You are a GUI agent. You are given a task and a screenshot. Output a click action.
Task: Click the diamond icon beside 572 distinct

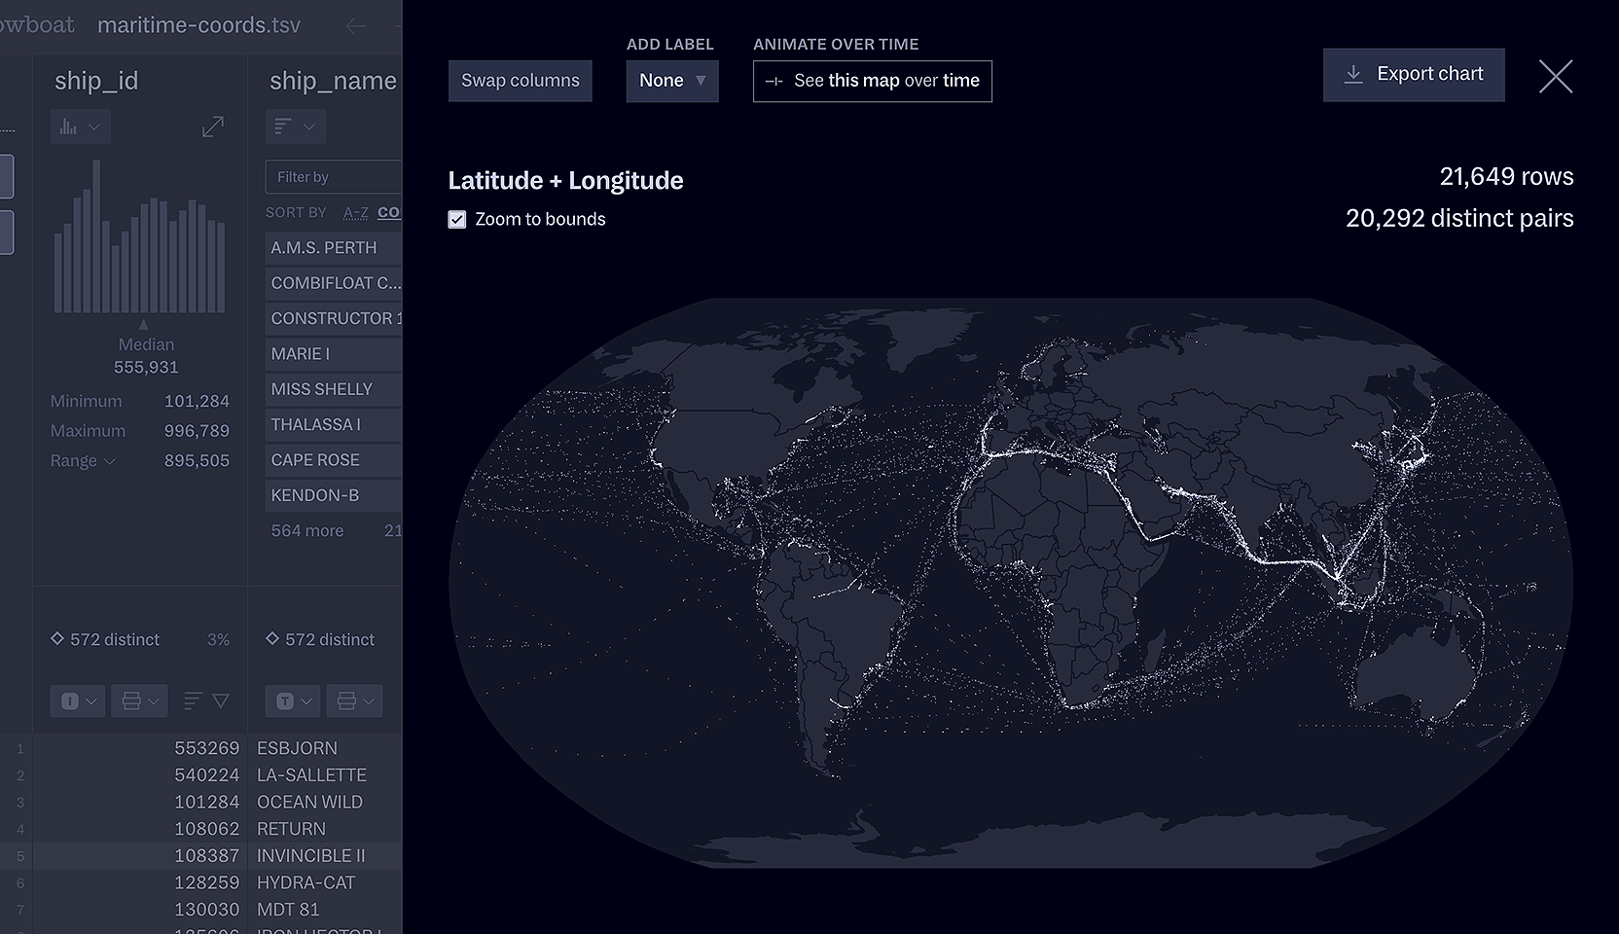(57, 638)
